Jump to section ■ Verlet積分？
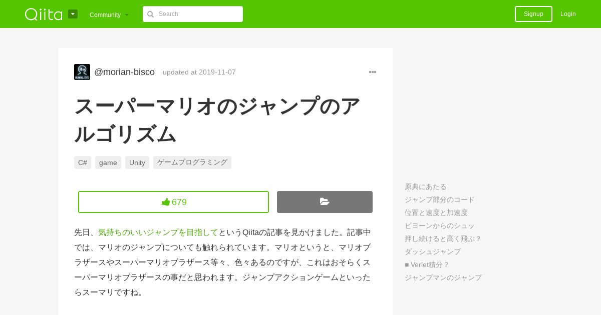 pos(427,264)
